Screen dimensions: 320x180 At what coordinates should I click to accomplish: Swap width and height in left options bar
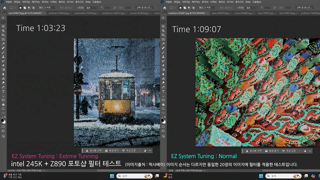click(x=115, y=8)
